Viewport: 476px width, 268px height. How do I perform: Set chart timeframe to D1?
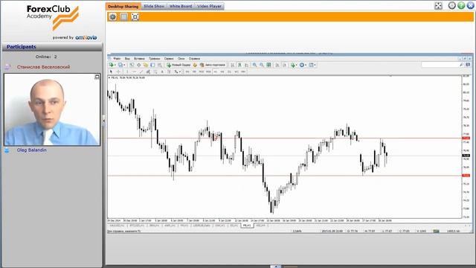[x=229, y=71]
